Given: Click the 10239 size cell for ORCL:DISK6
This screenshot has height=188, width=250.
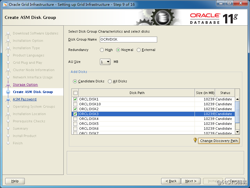Looking at the screenshot, I should [205, 128].
